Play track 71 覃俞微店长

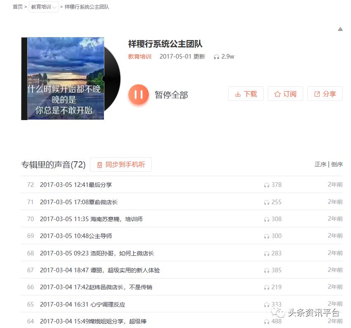[x=79, y=202]
